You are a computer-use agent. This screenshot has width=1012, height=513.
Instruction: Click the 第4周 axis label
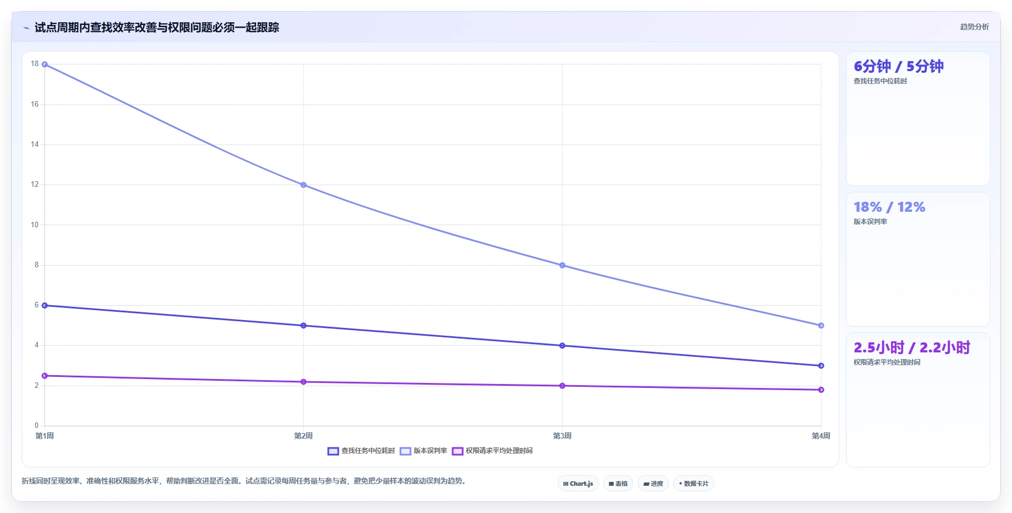(821, 436)
